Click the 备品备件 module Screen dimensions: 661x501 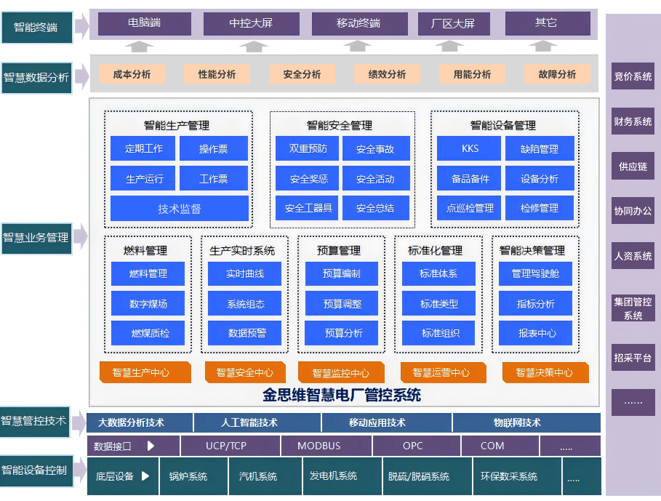pyautogui.click(x=469, y=178)
